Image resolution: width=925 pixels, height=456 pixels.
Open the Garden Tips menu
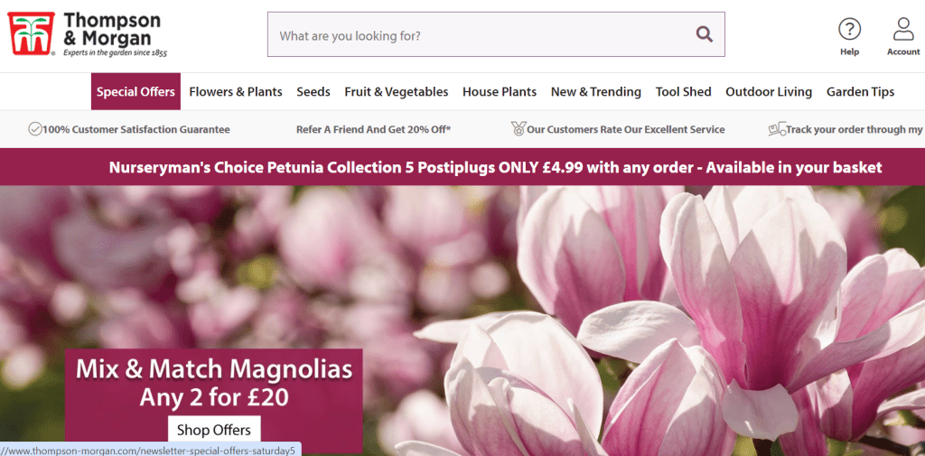coord(860,91)
